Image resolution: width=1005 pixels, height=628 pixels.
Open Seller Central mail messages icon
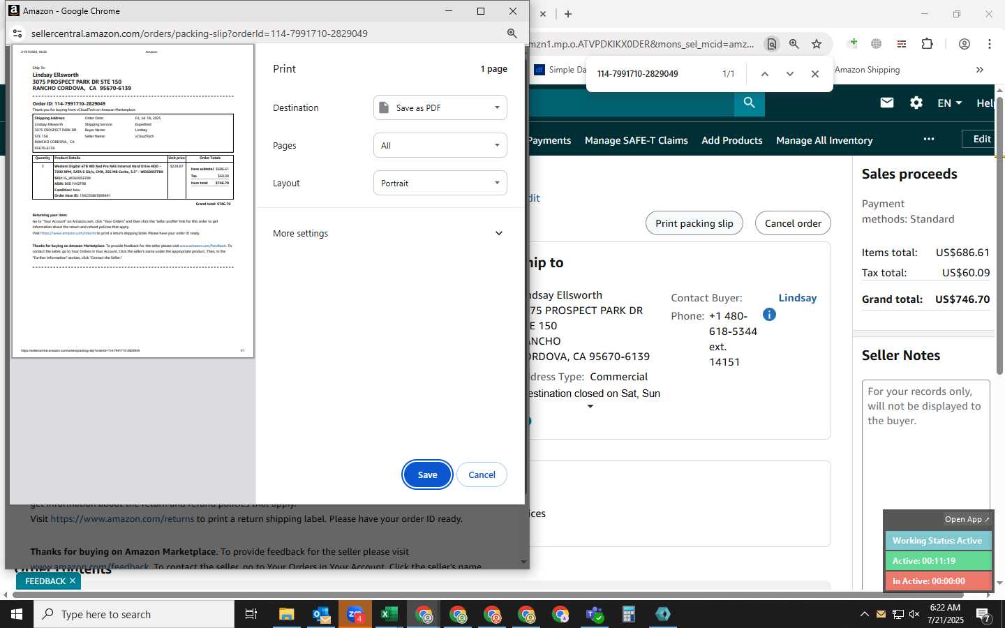click(x=887, y=103)
